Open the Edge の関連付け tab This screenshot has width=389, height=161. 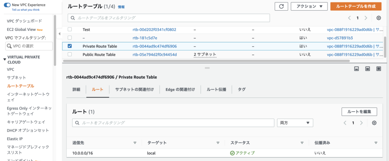tap(180, 90)
